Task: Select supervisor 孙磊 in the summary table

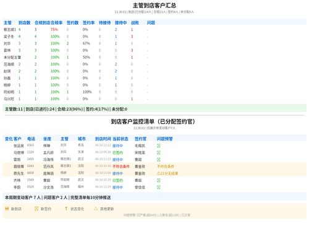Action: (7, 78)
